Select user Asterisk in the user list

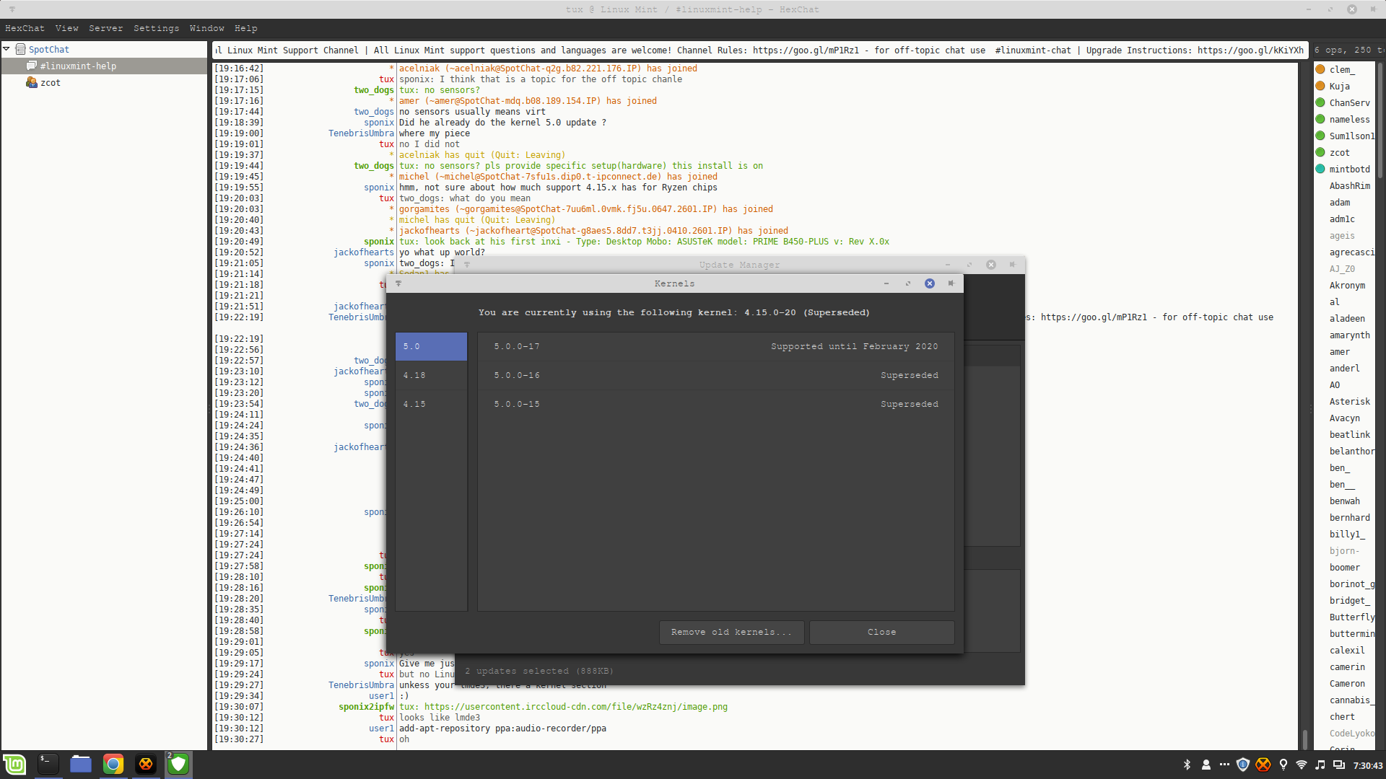pos(1344,401)
